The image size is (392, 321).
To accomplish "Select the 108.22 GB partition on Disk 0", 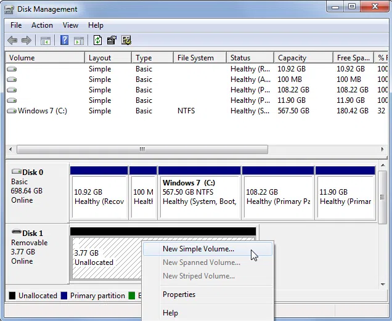I will point(277,196).
